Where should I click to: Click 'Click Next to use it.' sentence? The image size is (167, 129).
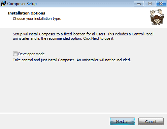pyautogui.click(x=99, y=38)
